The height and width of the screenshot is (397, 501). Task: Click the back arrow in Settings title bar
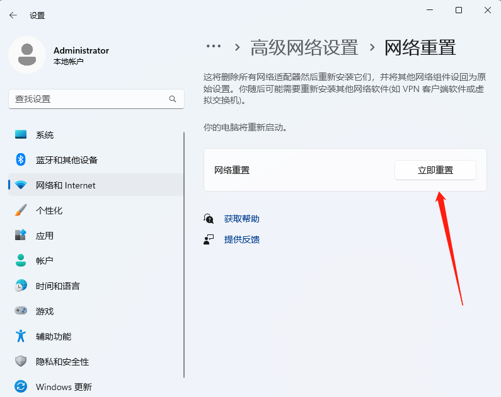point(13,15)
